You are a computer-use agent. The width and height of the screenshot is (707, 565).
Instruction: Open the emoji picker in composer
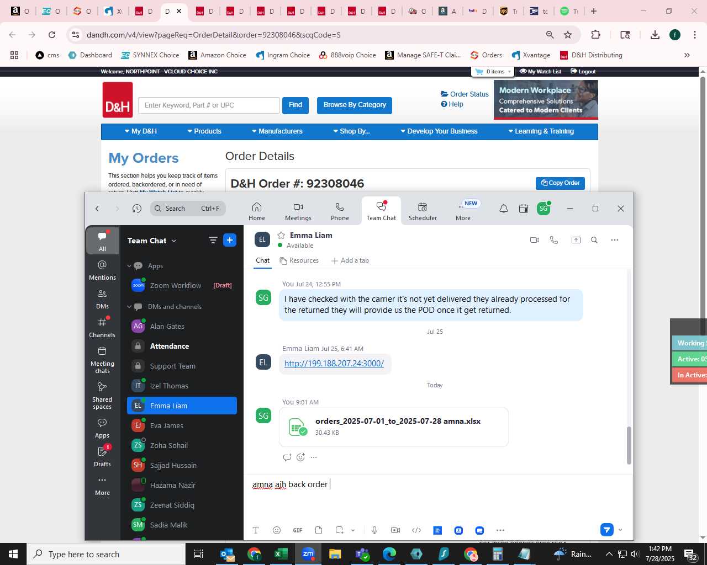click(277, 530)
